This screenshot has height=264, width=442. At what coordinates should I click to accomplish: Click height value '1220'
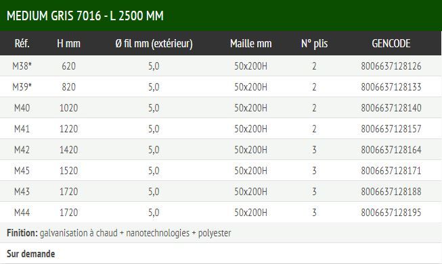[69, 129]
